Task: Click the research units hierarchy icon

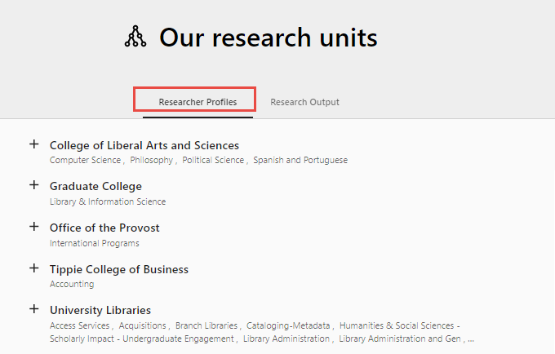Action: point(135,37)
